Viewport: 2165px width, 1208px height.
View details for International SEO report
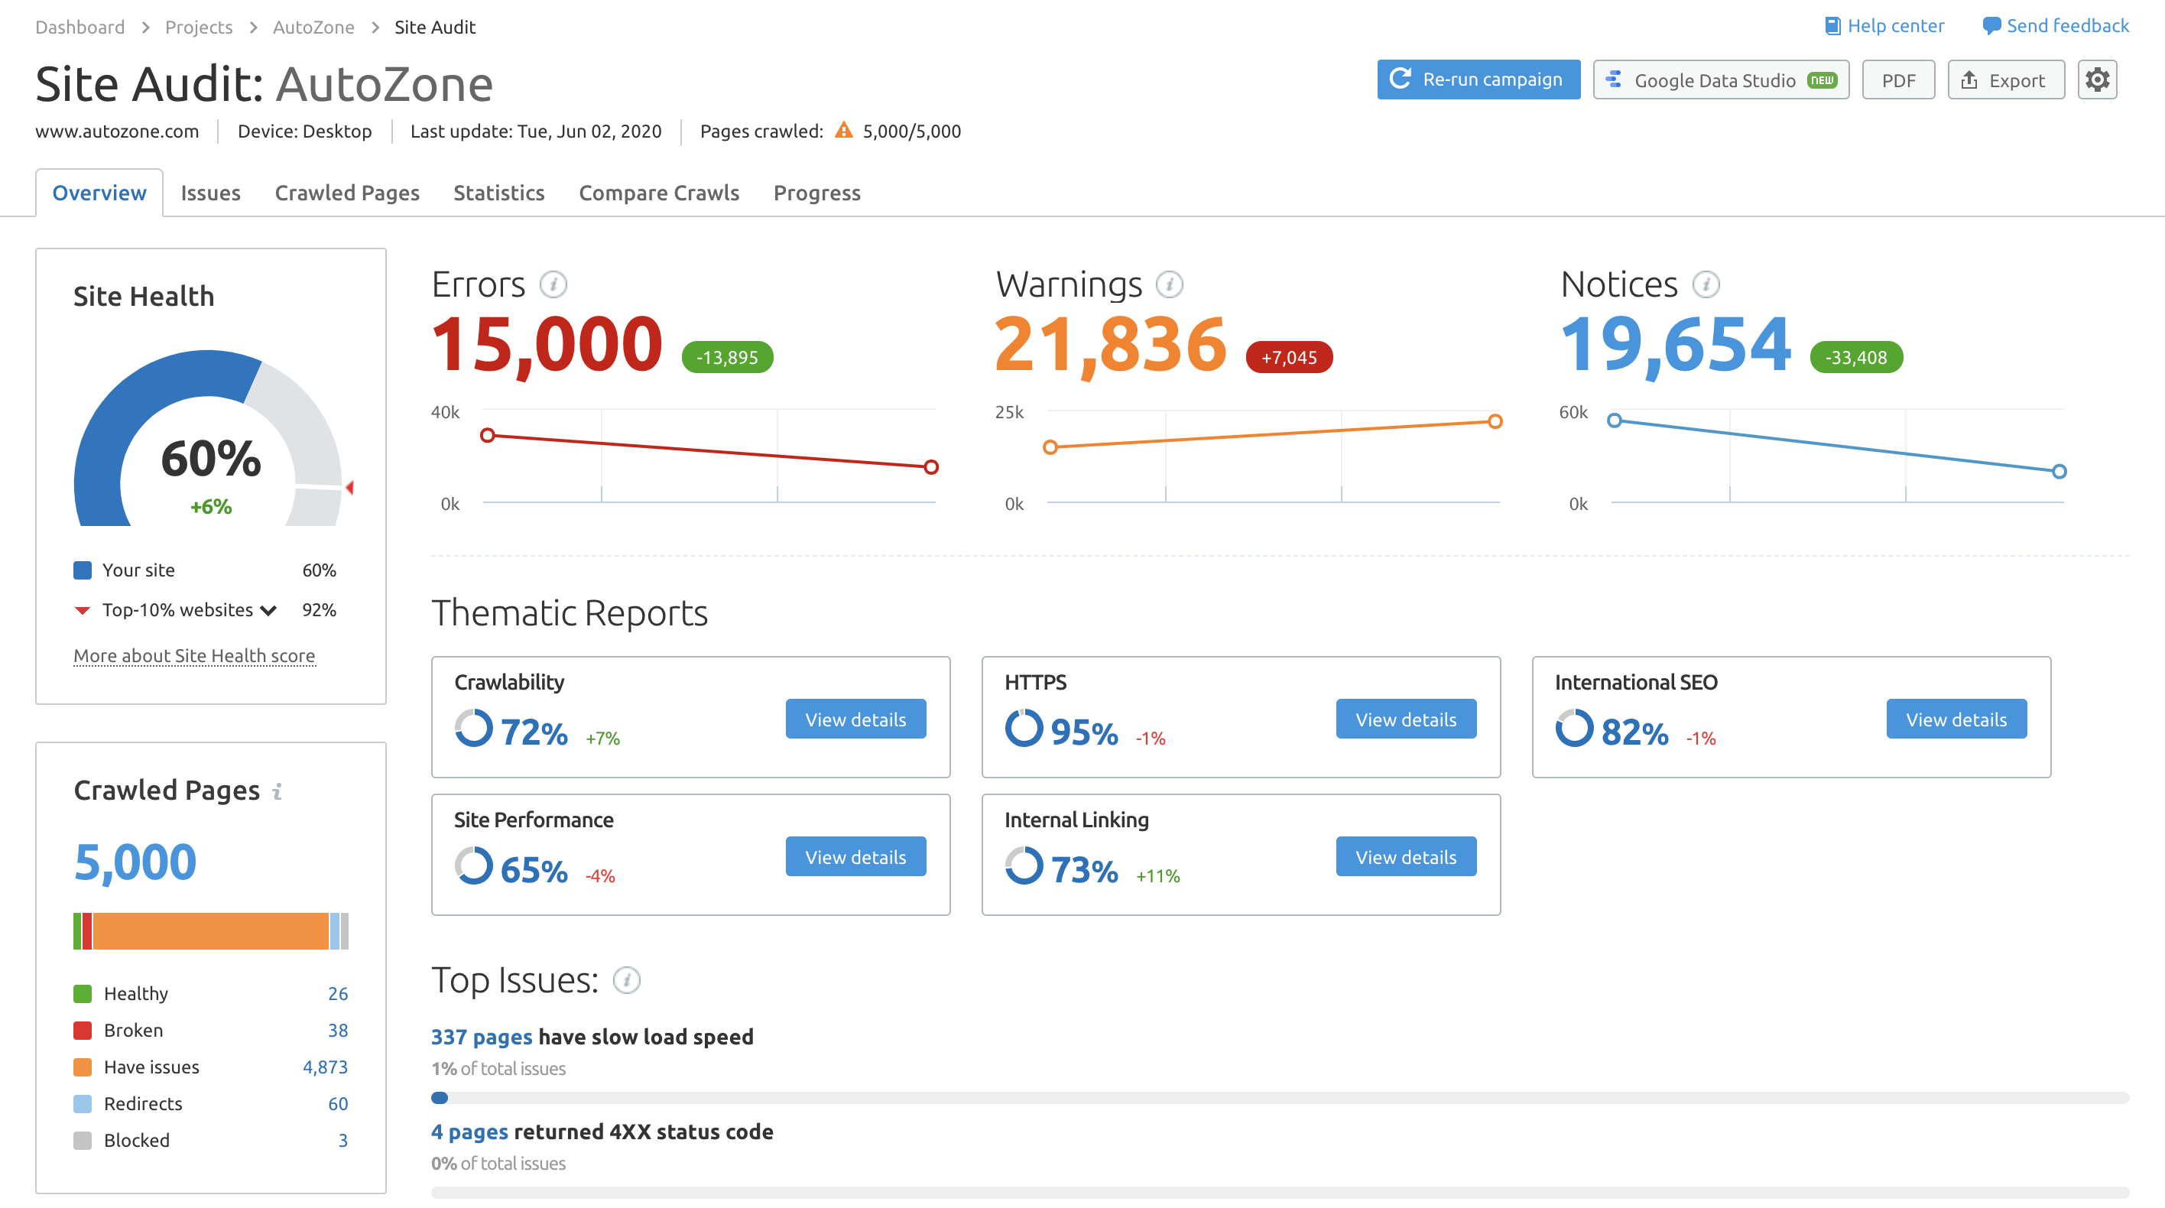coord(1956,719)
